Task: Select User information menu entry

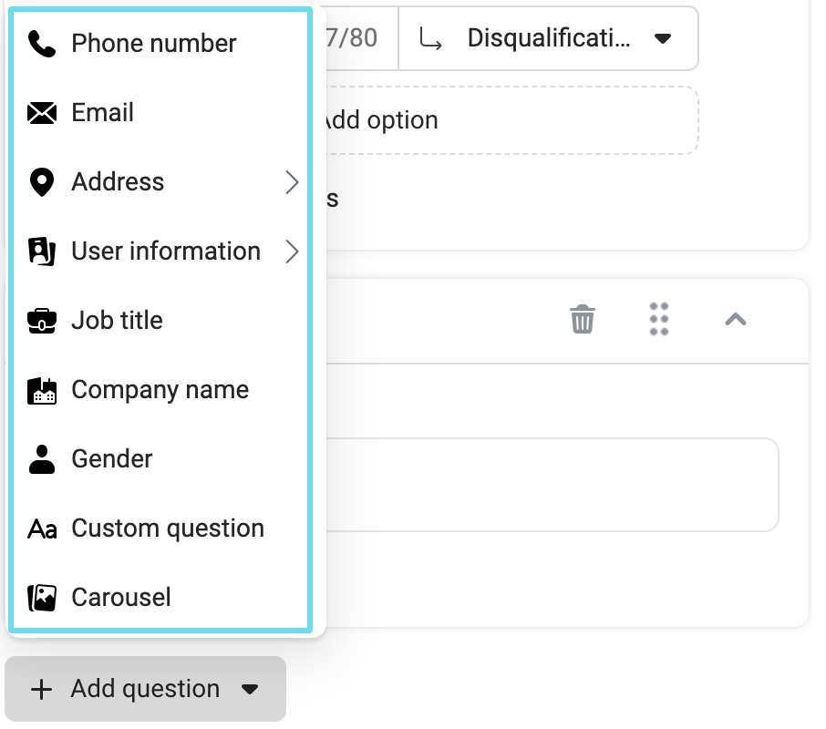Action: tap(165, 252)
